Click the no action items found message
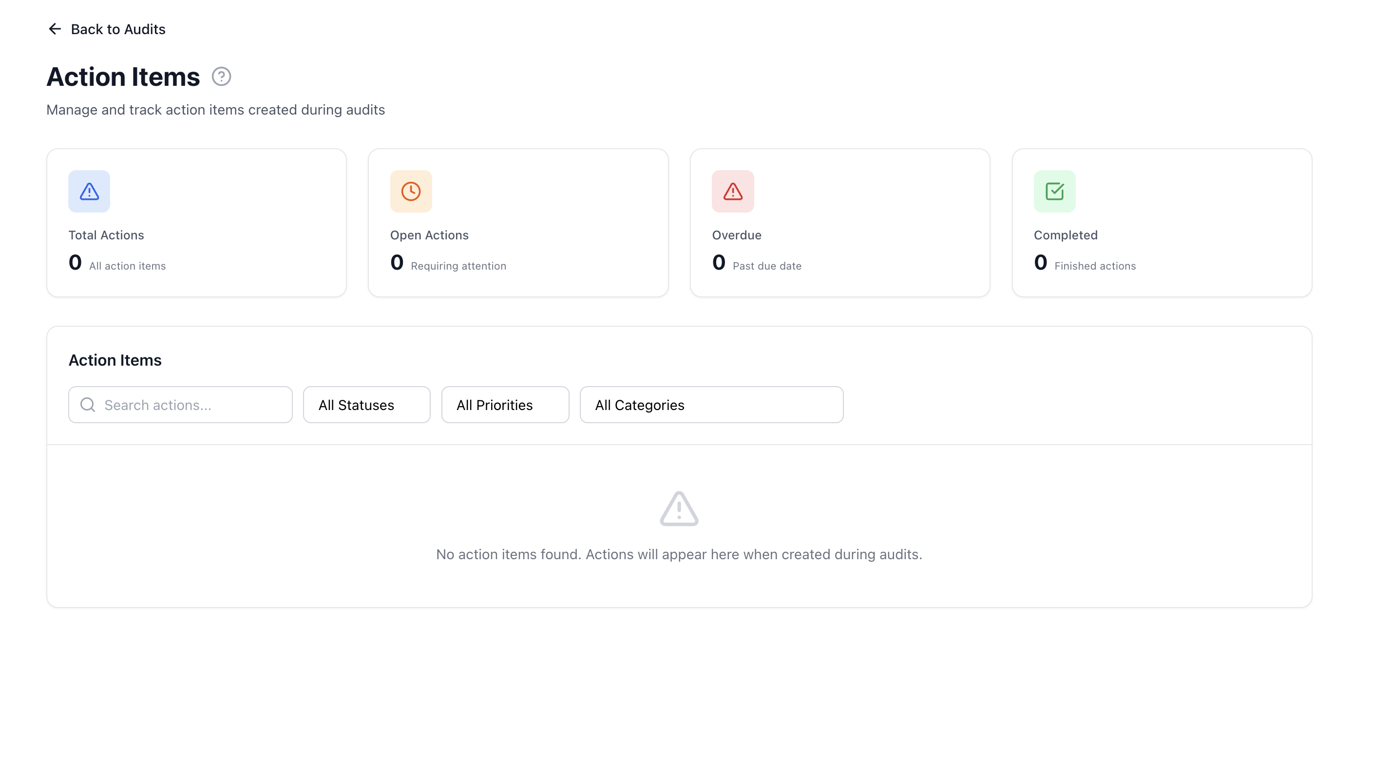 click(679, 554)
